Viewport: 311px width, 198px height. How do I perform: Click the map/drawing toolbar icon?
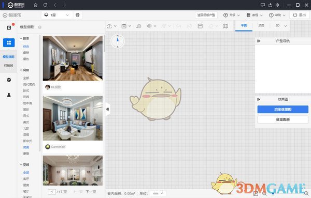(225, 26)
